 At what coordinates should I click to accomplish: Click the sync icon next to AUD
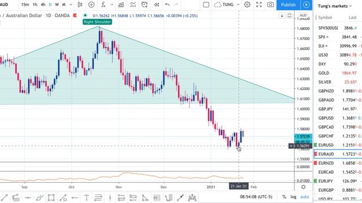point(289,16)
